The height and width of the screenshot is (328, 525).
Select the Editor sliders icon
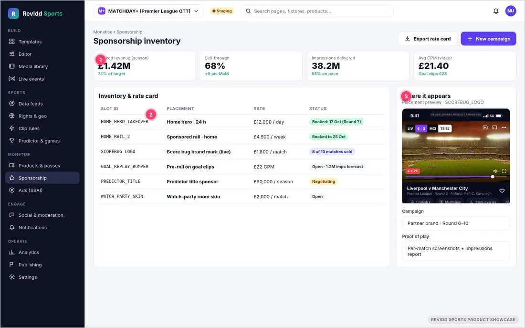[x=12, y=54]
